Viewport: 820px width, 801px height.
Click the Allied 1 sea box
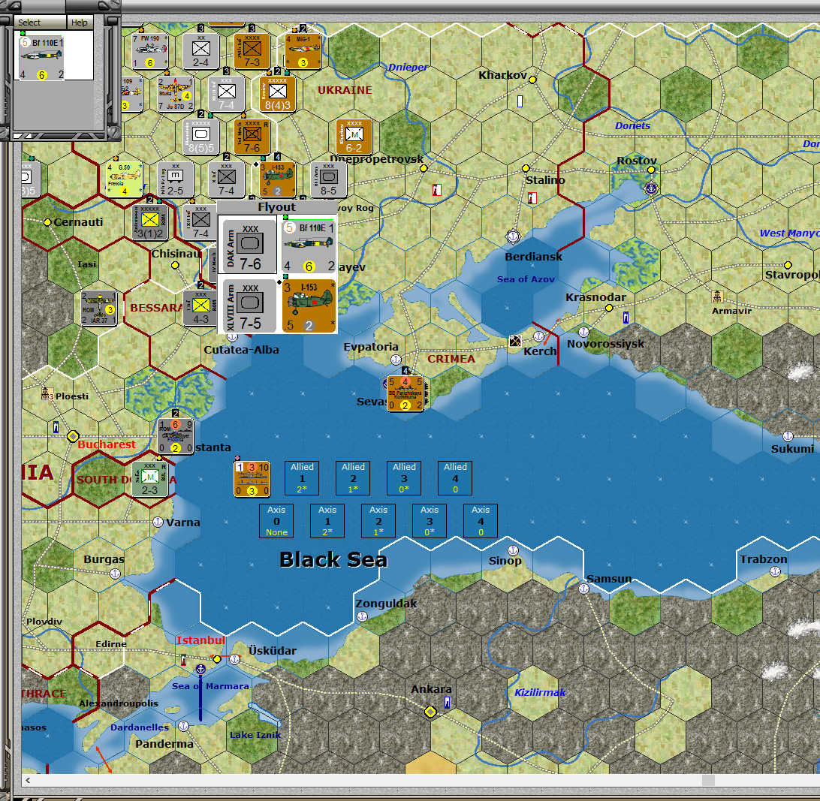point(303,478)
